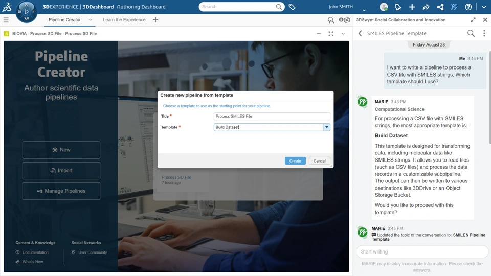Open the What's New link
The image size is (491, 276).
[x=33, y=262]
